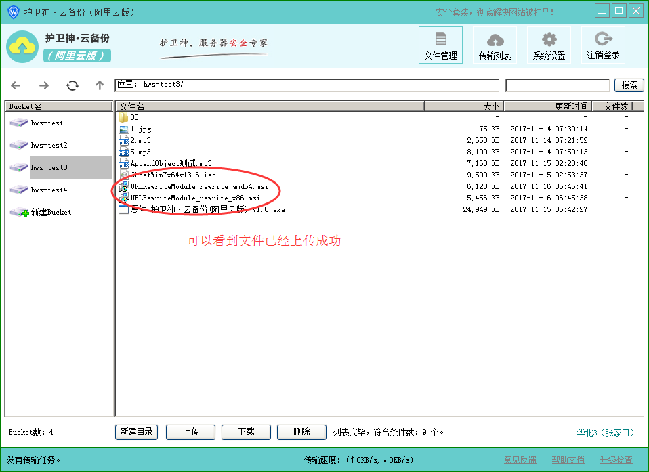Select the 复件 护卫神·云备份 exe file
This screenshot has height=472, width=649.
coord(208,210)
